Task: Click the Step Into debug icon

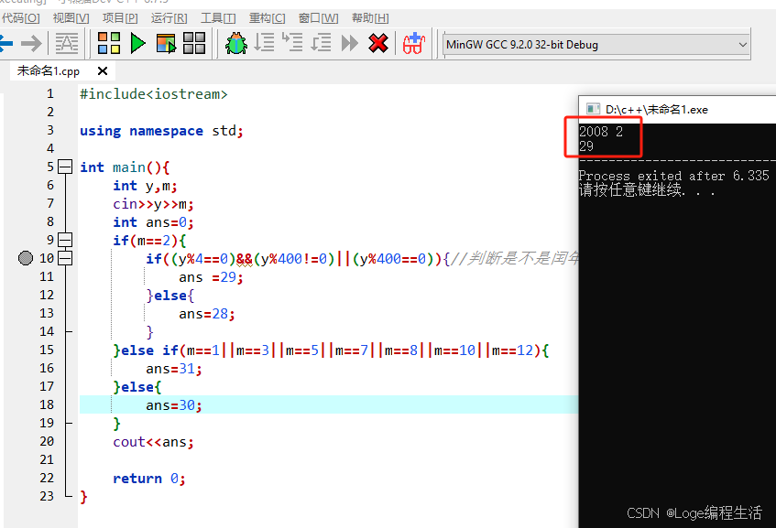Action: 292,43
